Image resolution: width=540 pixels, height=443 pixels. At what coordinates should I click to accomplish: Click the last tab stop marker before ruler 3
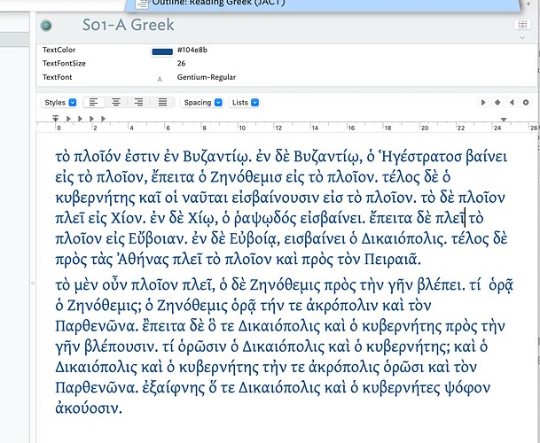[104, 119]
